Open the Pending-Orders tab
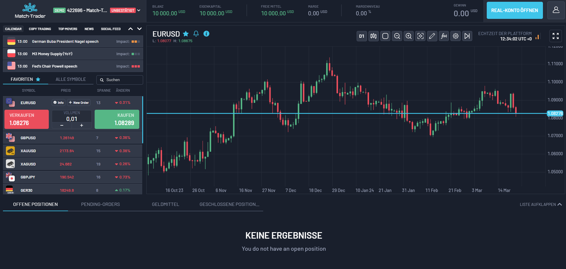Viewport: 566px width, 269px height. coord(101,204)
